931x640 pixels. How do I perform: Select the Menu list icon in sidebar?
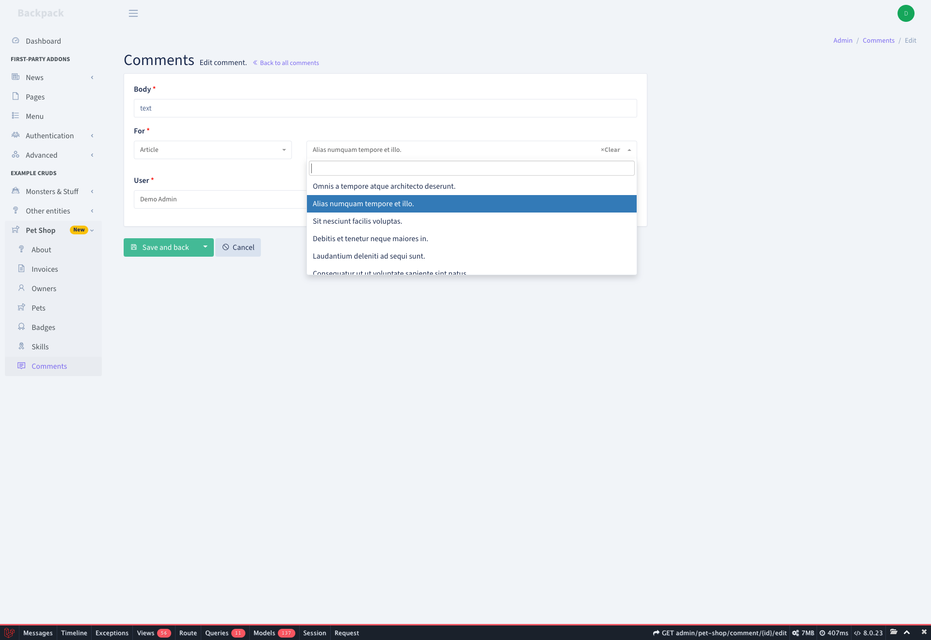click(x=16, y=116)
